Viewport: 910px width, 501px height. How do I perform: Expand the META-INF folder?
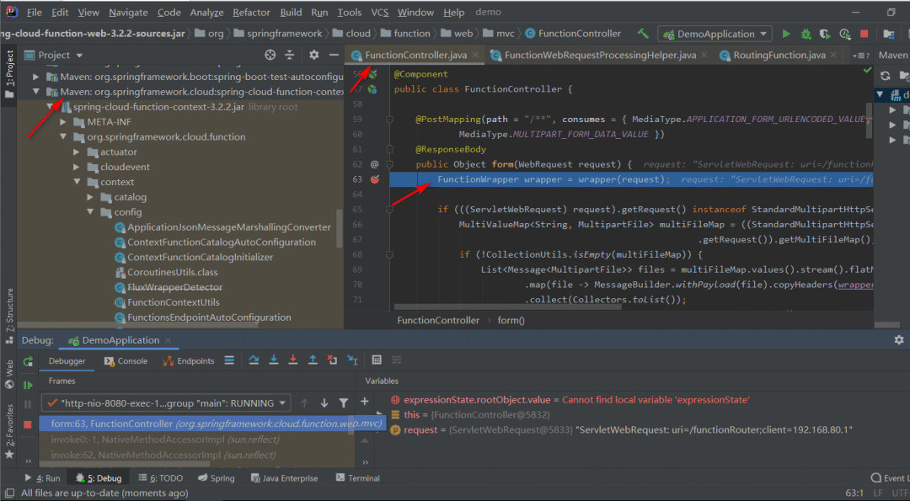pos(63,122)
